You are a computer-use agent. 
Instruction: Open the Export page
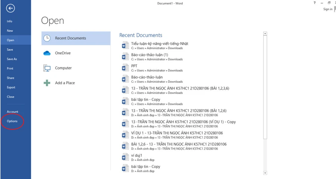click(16, 87)
